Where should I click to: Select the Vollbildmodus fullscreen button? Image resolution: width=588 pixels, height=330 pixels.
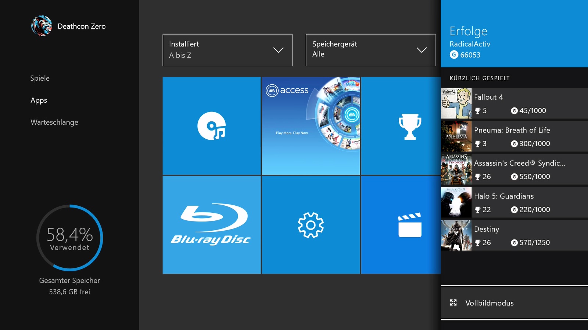point(514,303)
